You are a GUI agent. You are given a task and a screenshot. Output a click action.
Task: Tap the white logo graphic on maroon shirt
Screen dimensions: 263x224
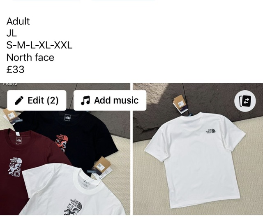tap(16, 167)
